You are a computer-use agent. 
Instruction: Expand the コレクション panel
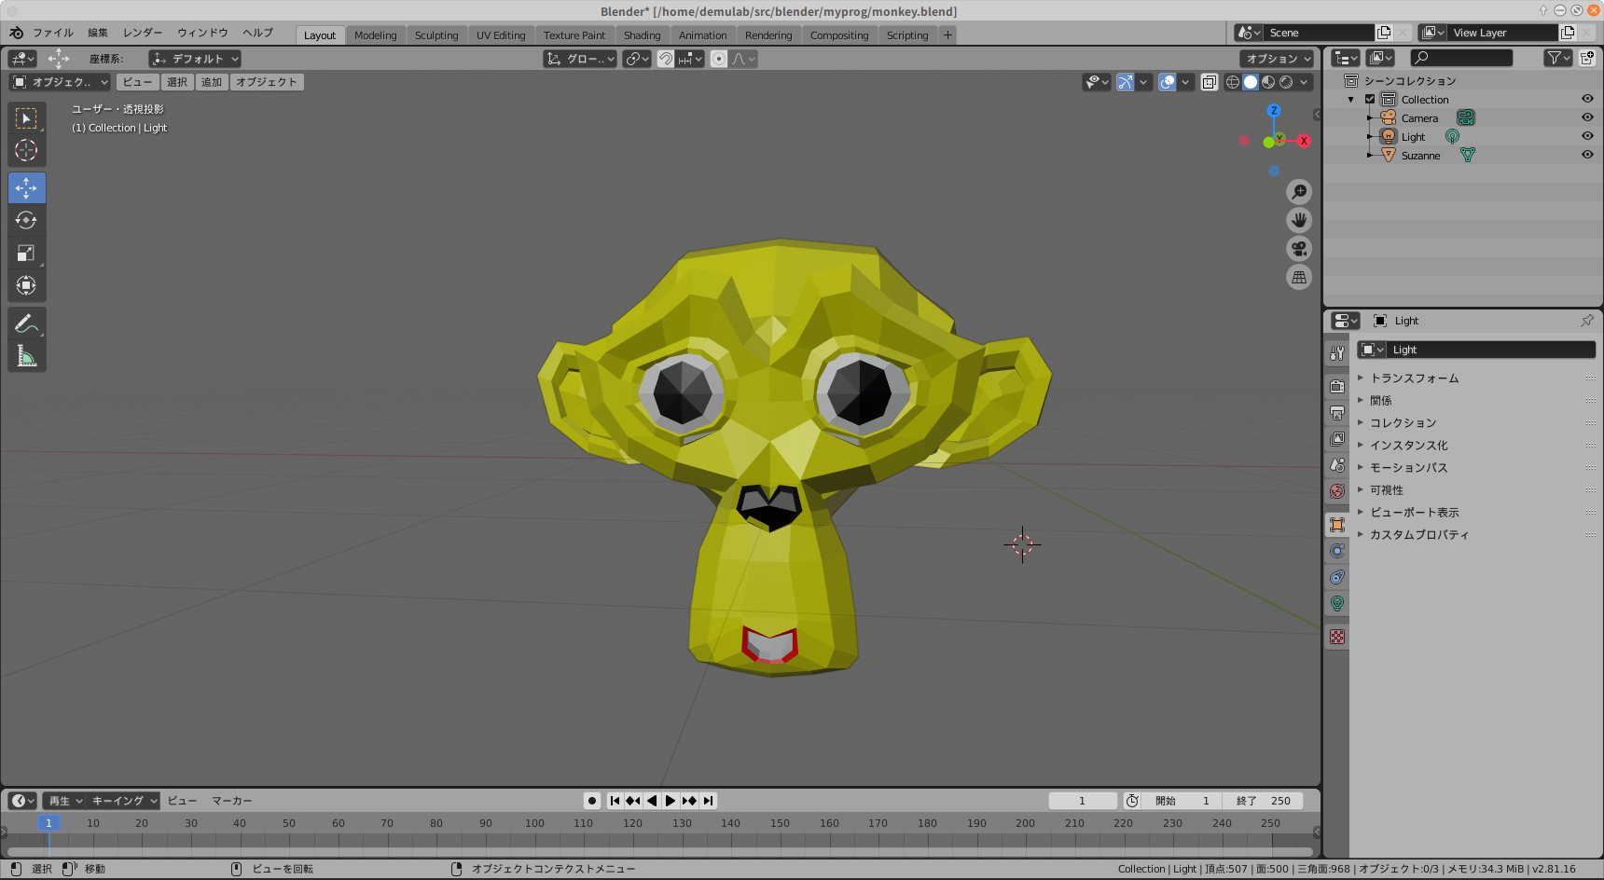tap(1403, 423)
